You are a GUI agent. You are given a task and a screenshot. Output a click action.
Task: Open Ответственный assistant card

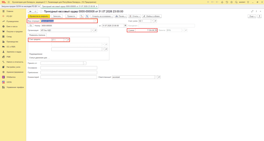pos(159,77)
